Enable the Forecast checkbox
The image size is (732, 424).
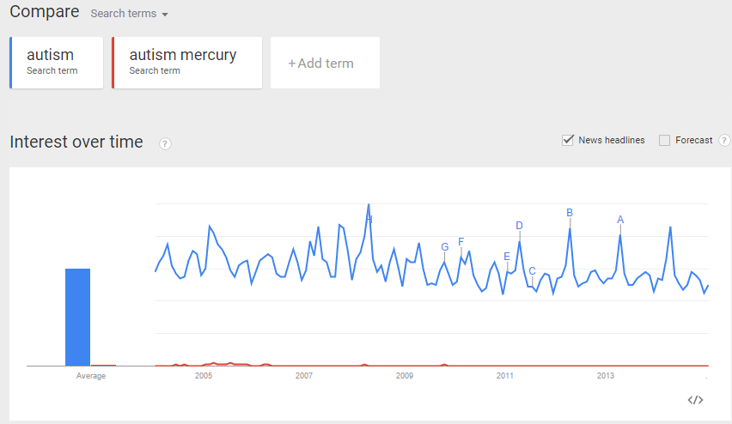click(664, 141)
